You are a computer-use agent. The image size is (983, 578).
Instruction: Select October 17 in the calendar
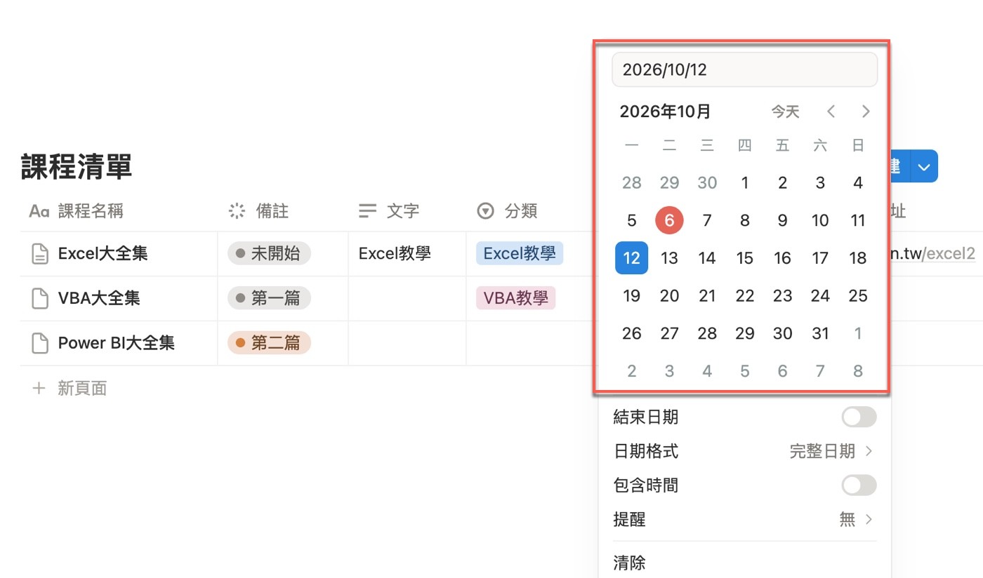click(820, 258)
